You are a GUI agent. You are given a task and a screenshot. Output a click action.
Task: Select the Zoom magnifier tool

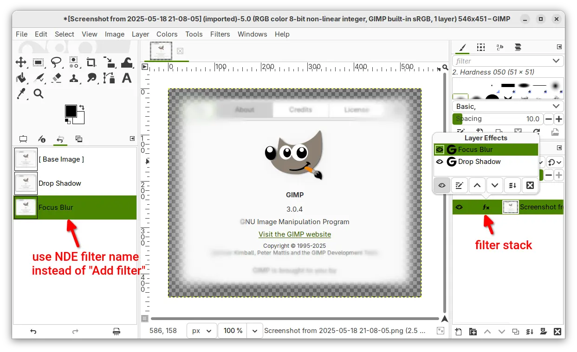39,94
